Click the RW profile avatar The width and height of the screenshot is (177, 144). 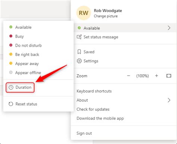(x=83, y=13)
